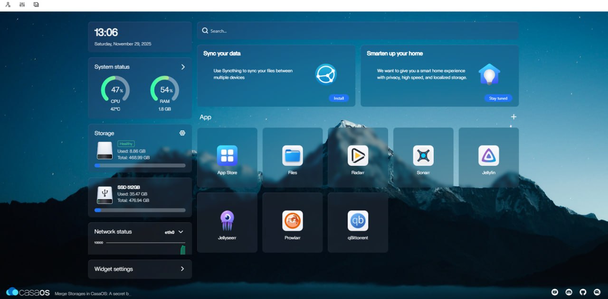The height and width of the screenshot is (299, 608).
Task: Launch the Jellyfin media server
Action: point(488,156)
